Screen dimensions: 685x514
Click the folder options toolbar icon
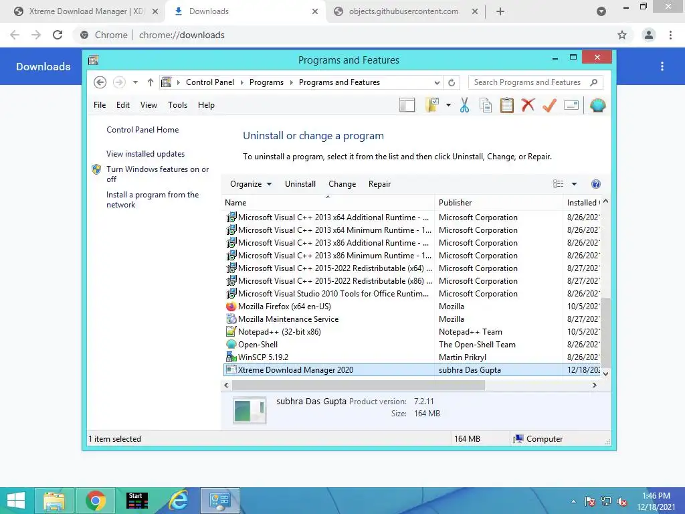(431, 105)
